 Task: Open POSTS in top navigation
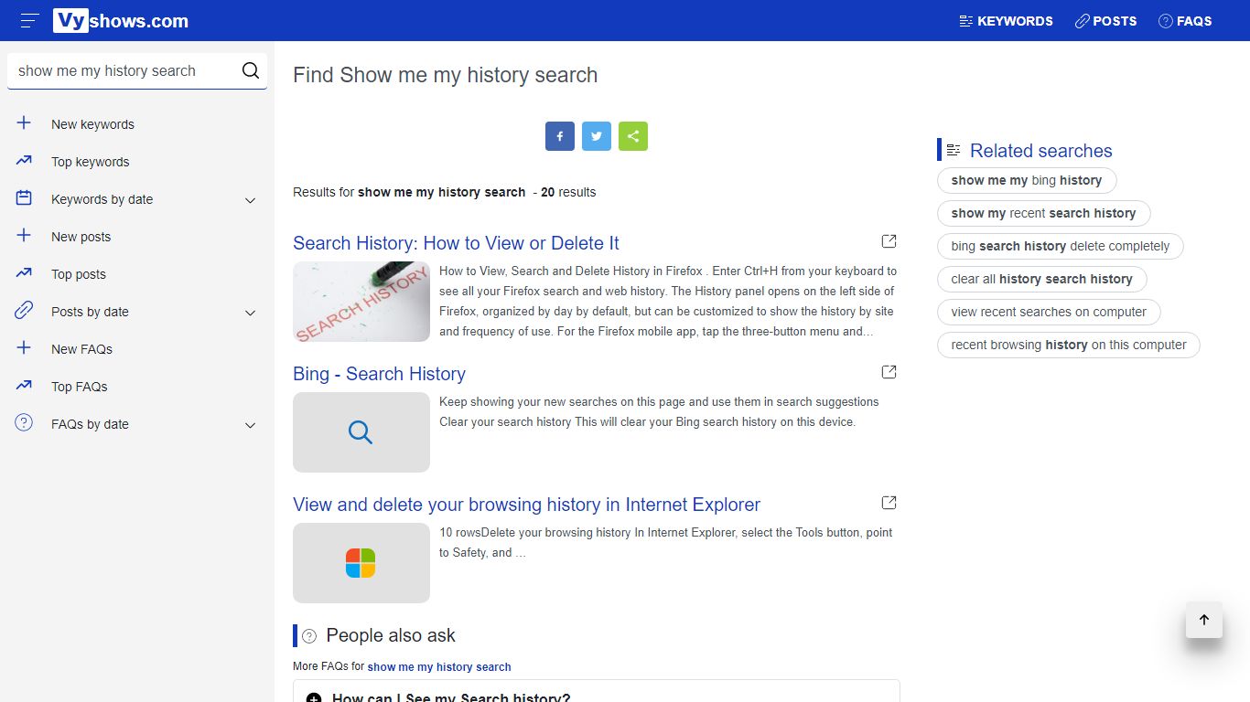click(x=1105, y=20)
